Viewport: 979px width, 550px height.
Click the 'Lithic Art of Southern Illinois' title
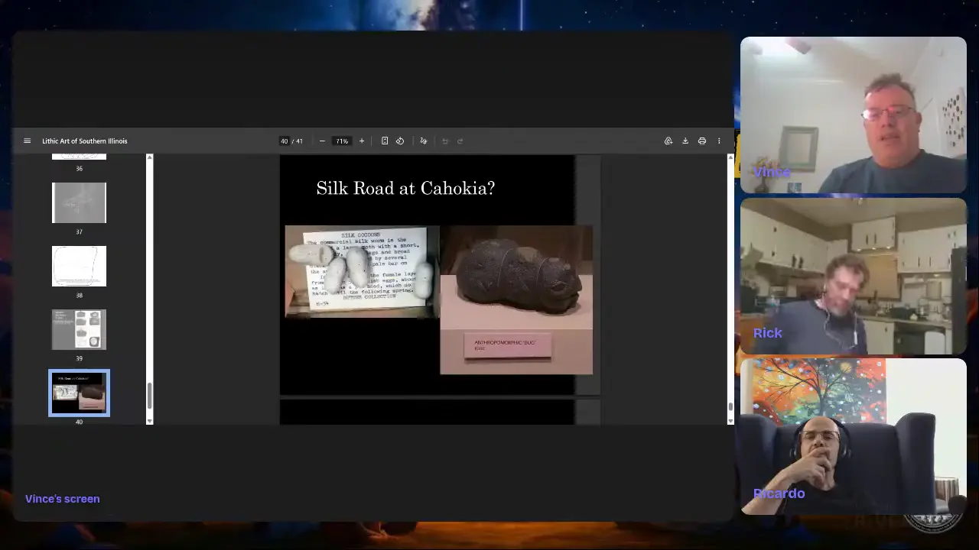pyautogui.click(x=85, y=141)
